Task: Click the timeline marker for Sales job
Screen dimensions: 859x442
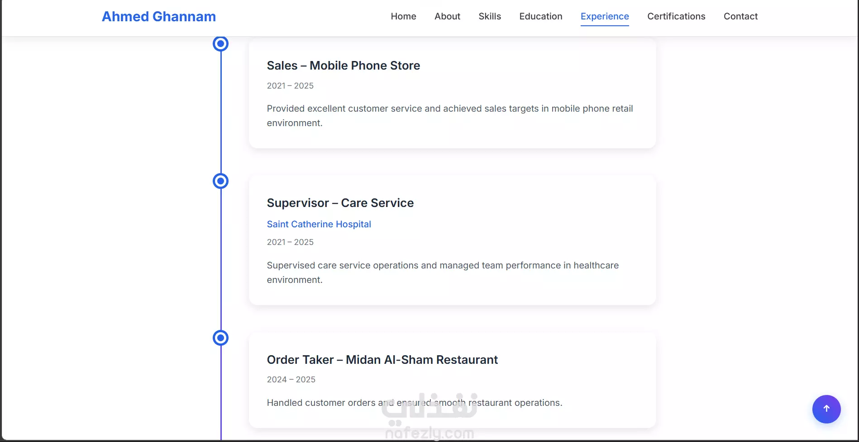Action: [220, 44]
